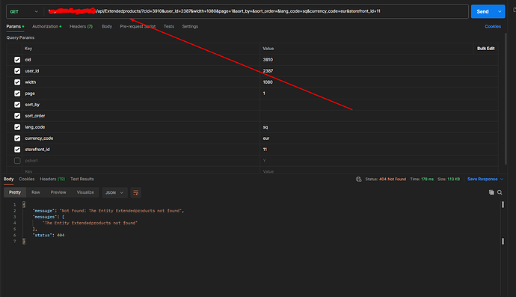Click the query params scrollbar
516x297 pixels.
coord(506,99)
